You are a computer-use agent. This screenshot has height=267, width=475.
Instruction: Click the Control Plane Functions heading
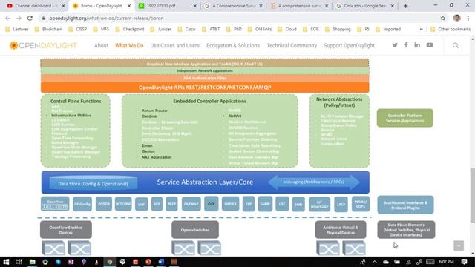click(x=76, y=101)
